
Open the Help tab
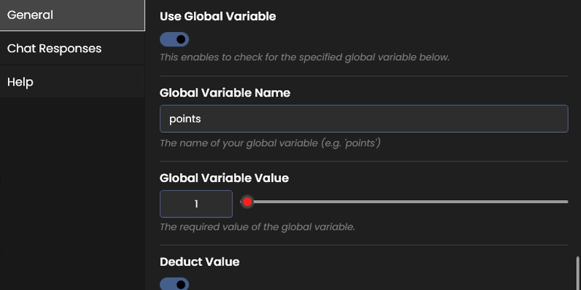coord(72,82)
